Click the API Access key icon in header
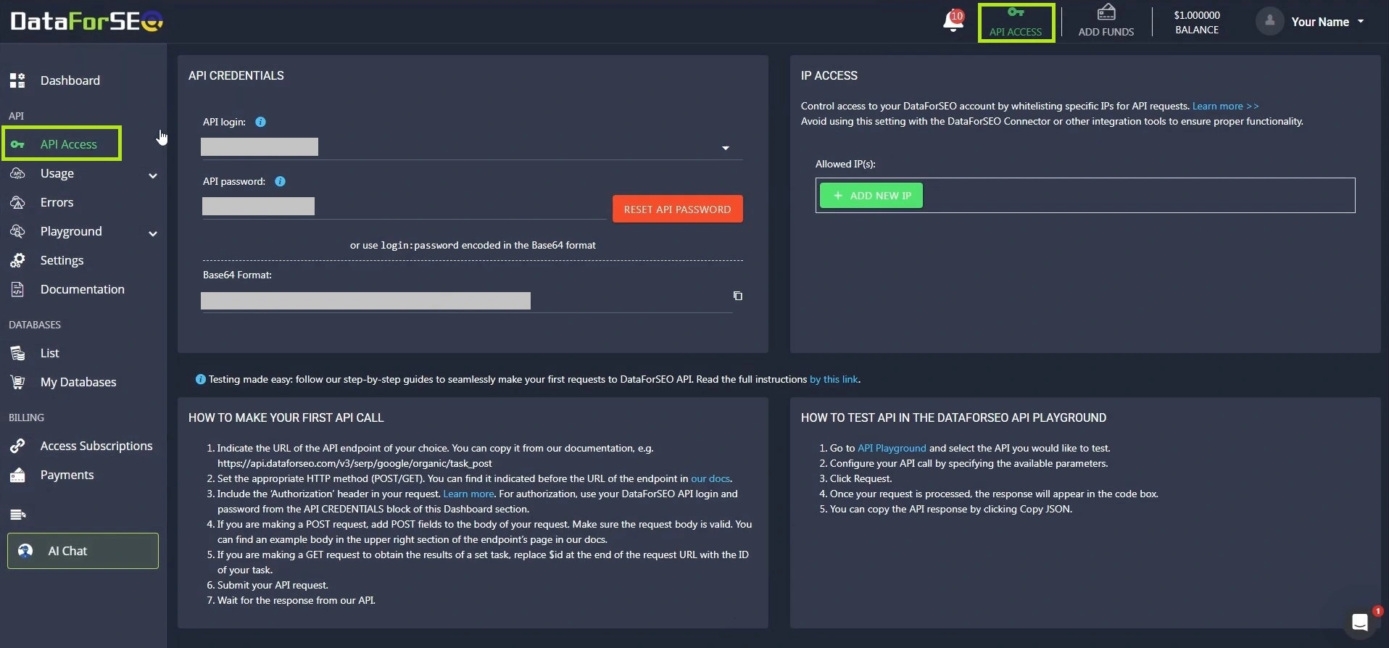Screen dimensions: 1389x648 click(x=1016, y=12)
